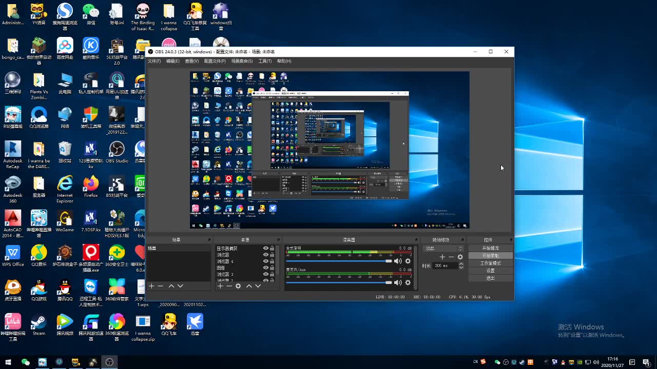Remove the selected scene in OBS
Screen dimensions: 657x369
tap(161, 286)
